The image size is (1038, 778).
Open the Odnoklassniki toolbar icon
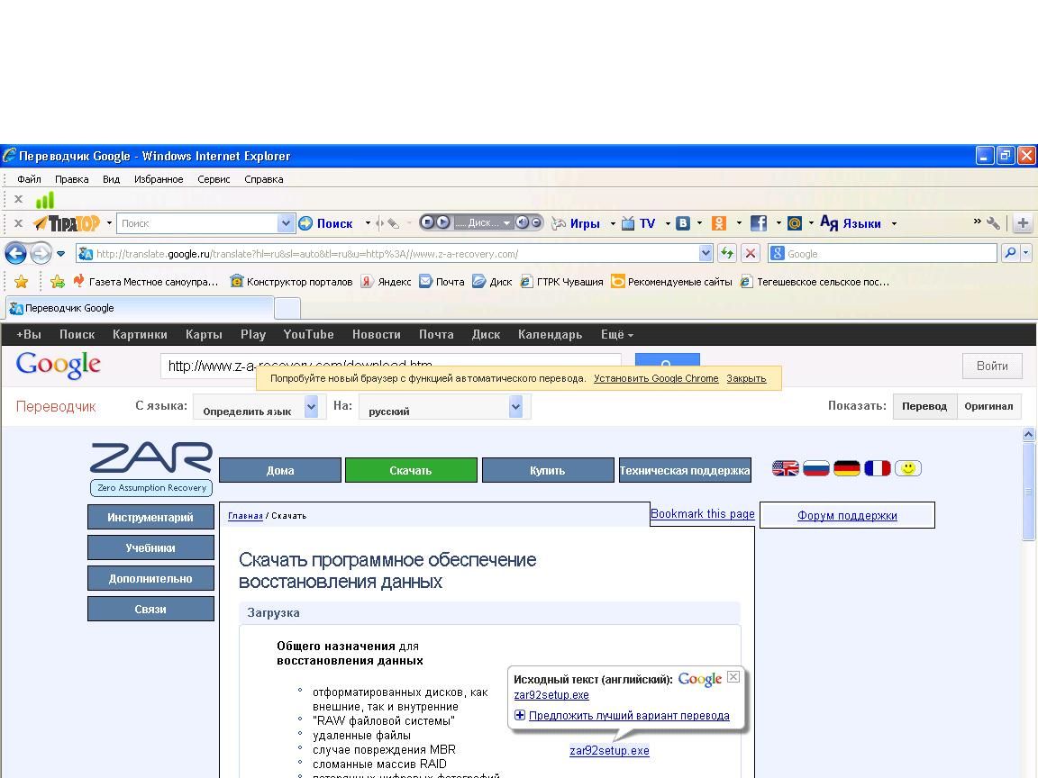(x=719, y=223)
